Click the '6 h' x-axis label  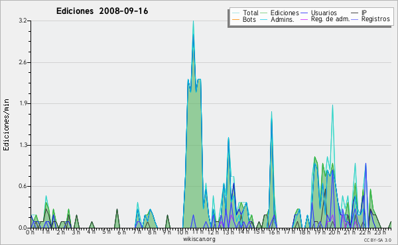point(121,232)
